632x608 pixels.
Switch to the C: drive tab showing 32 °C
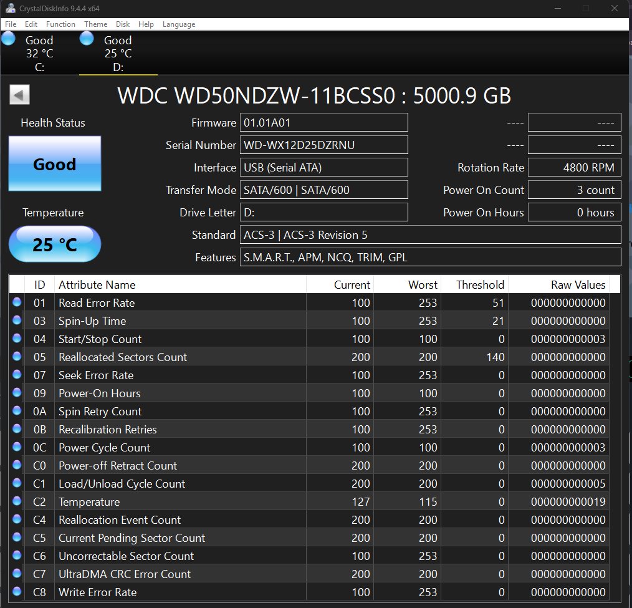tap(39, 53)
